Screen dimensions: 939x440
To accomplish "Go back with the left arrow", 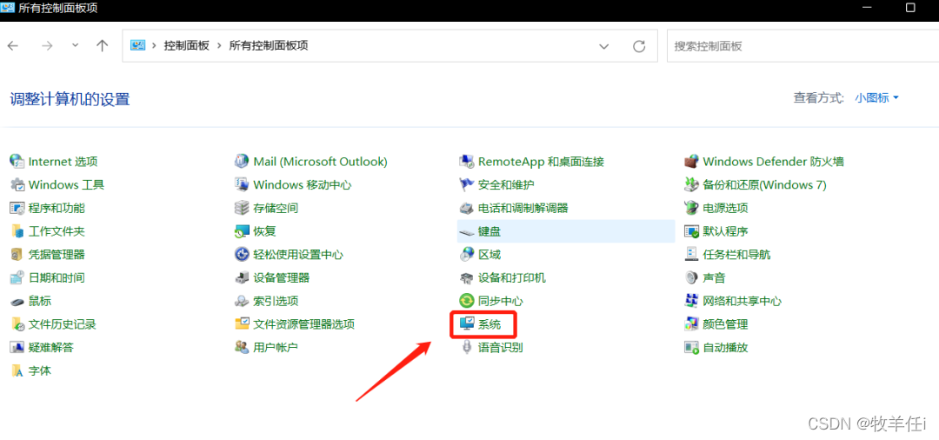I will tap(13, 46).
